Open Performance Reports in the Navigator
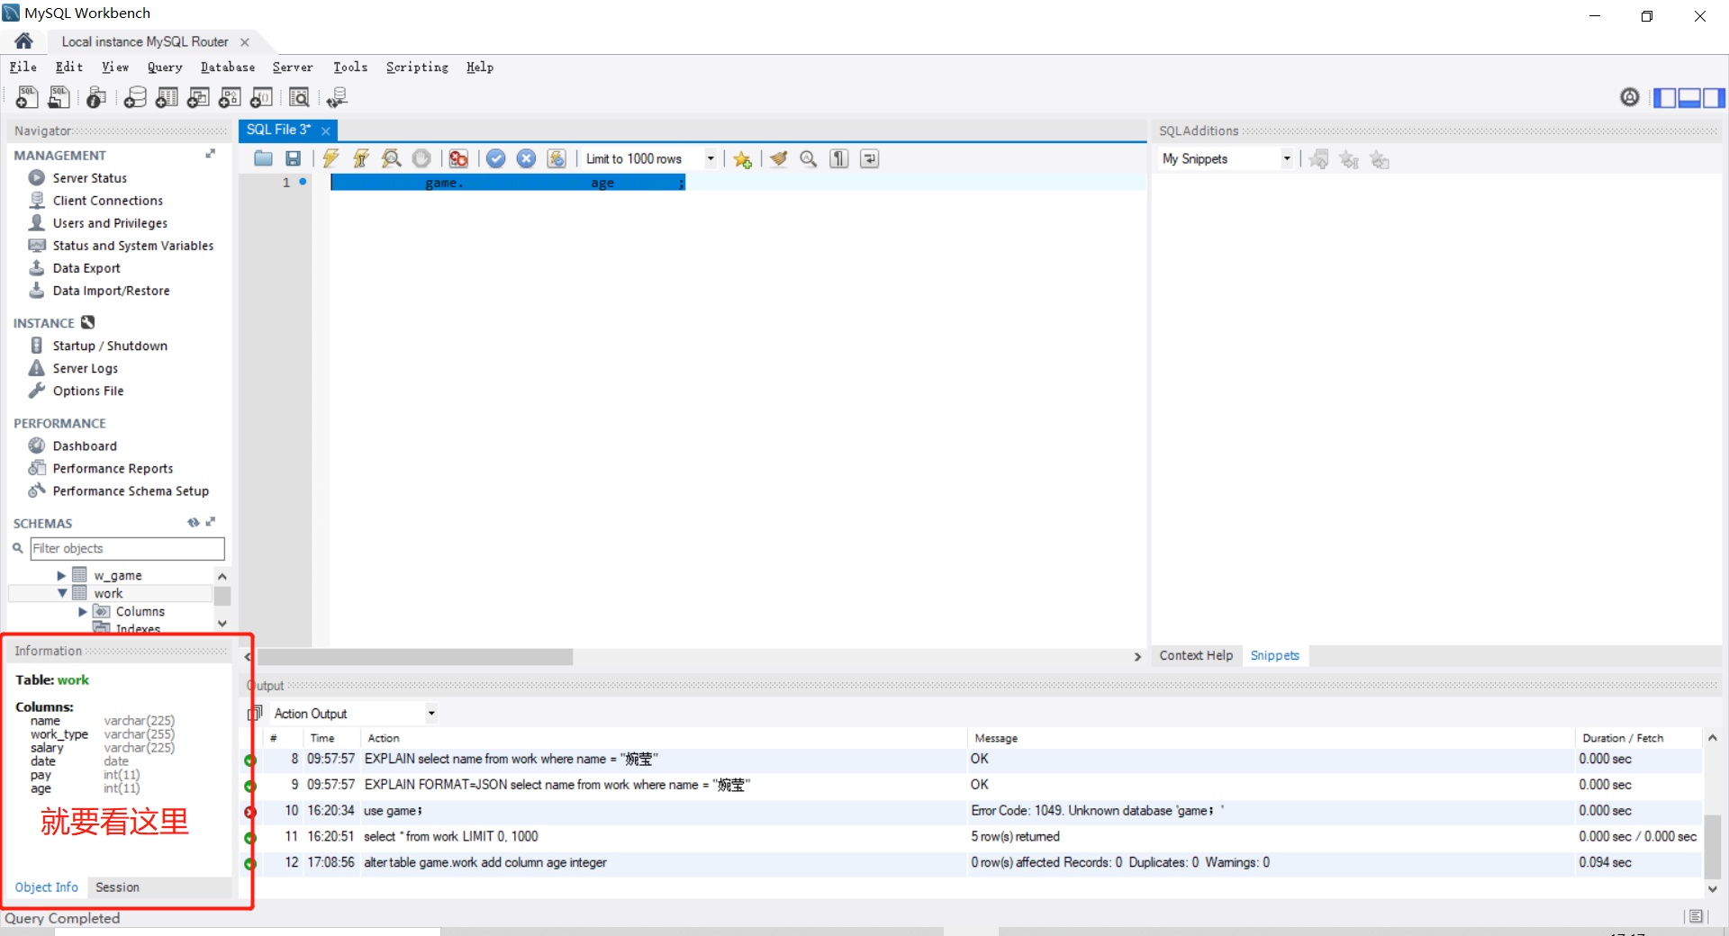This screenshot has height=936, width=1729. [x=112, y=468]
